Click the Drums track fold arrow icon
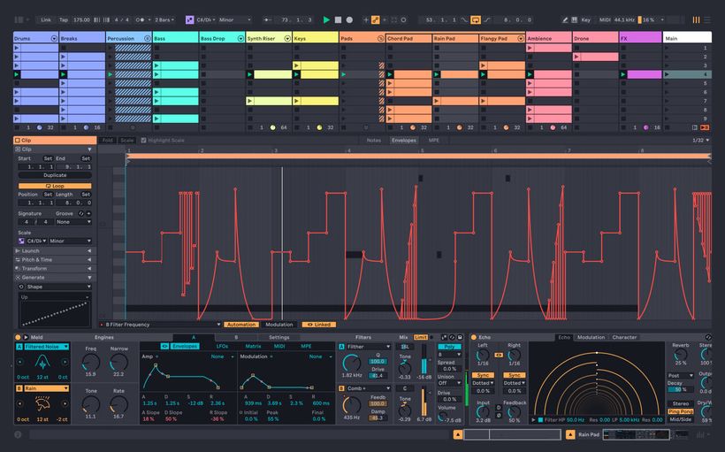 (54, 39)
